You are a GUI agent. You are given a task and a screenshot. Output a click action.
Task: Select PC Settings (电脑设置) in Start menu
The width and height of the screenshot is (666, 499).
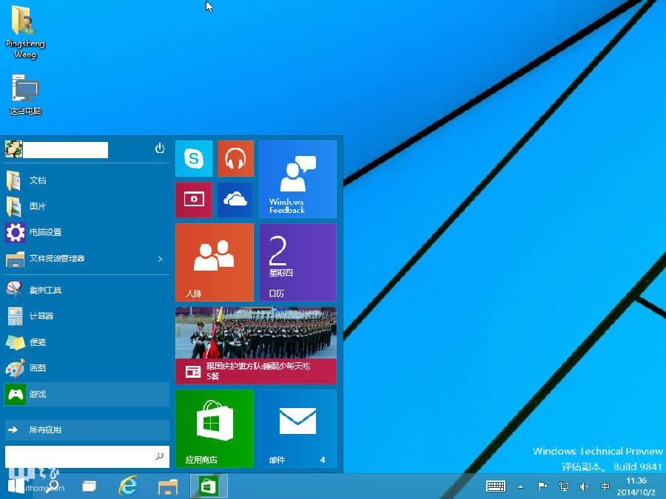[x=44, y=232]
